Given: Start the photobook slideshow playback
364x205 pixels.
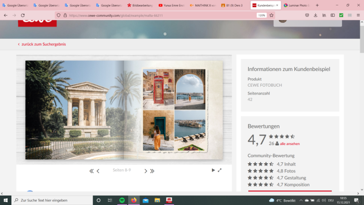Looking at the screenshot, I should pos(213,170).
